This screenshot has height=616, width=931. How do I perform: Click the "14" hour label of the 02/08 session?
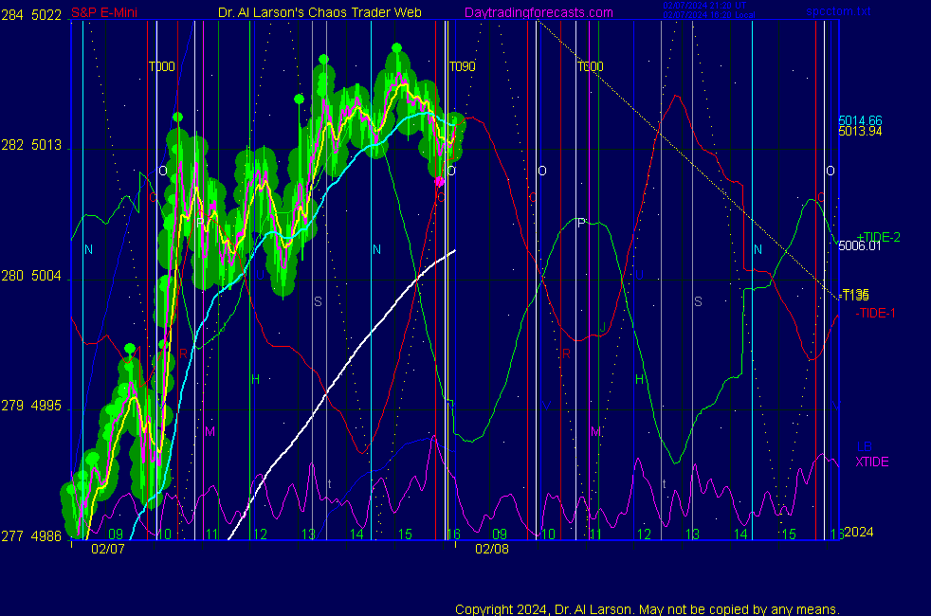(x=739, y=534)
